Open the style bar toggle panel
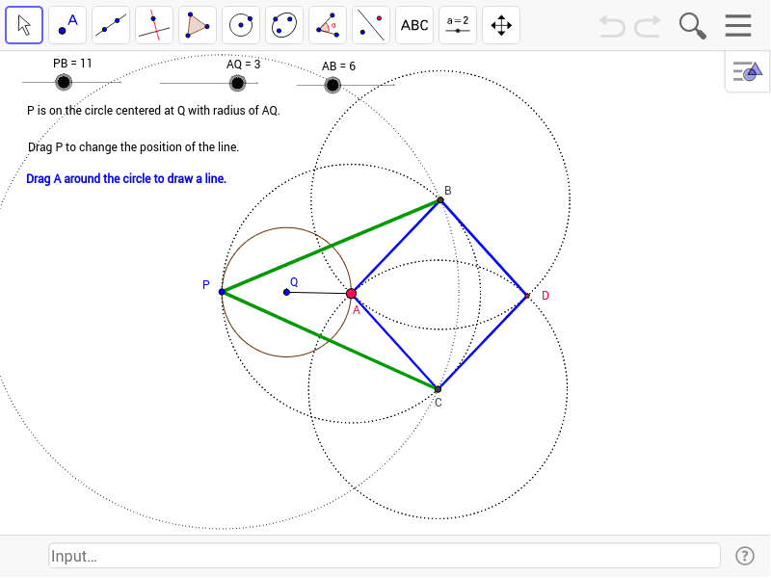Image resolution: width=771 pixels, height=578 pixels. (x=747, y=71)
